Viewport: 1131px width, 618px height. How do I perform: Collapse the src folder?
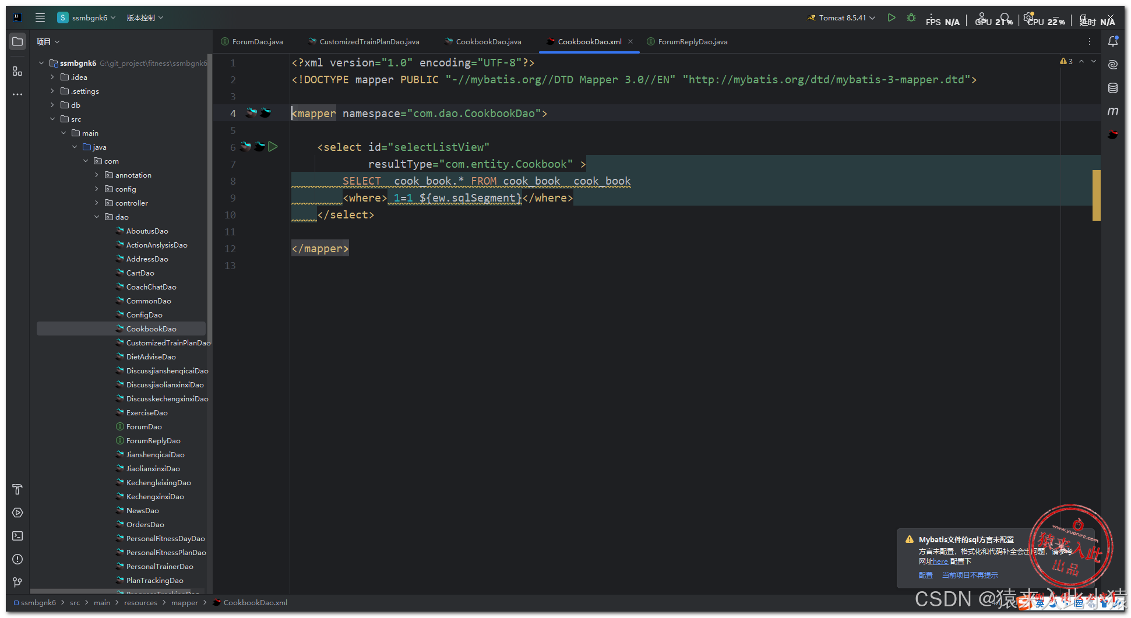pyautogui.click(x=52, y=119)
